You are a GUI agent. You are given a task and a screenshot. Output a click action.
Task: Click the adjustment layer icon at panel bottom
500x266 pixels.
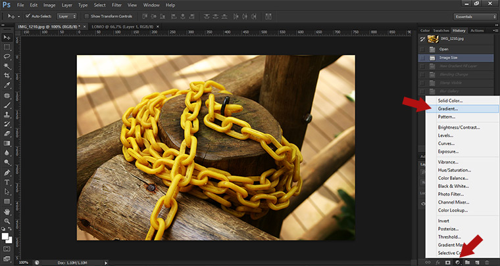pyautogui.click(x=457, y=262)
